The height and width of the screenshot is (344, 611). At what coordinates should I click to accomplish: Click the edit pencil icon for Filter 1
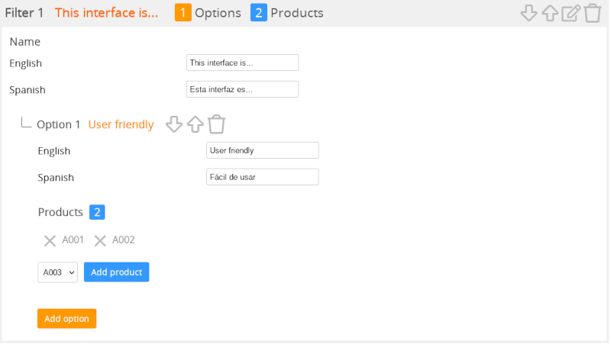571,14
